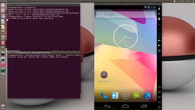Image resolution: width=195 pixels, height=110 pixels.
Task: Click the '.keystore -keyalg RSA -keysize 2048' line
Action: [38, 57]
